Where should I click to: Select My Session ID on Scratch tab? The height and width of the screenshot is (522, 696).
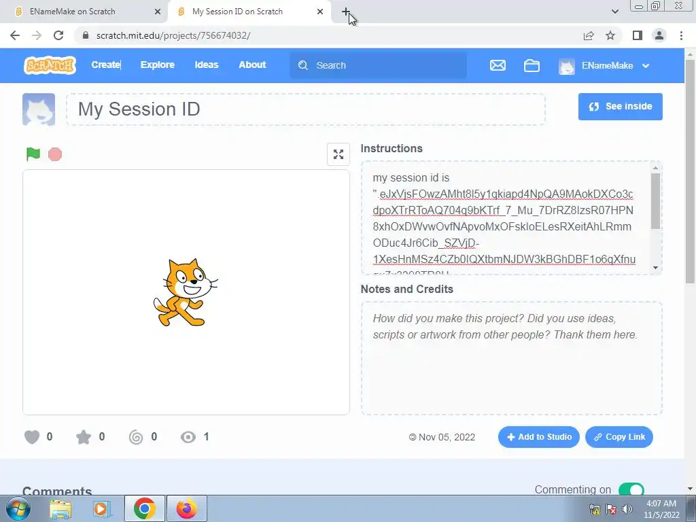point(249,12)
